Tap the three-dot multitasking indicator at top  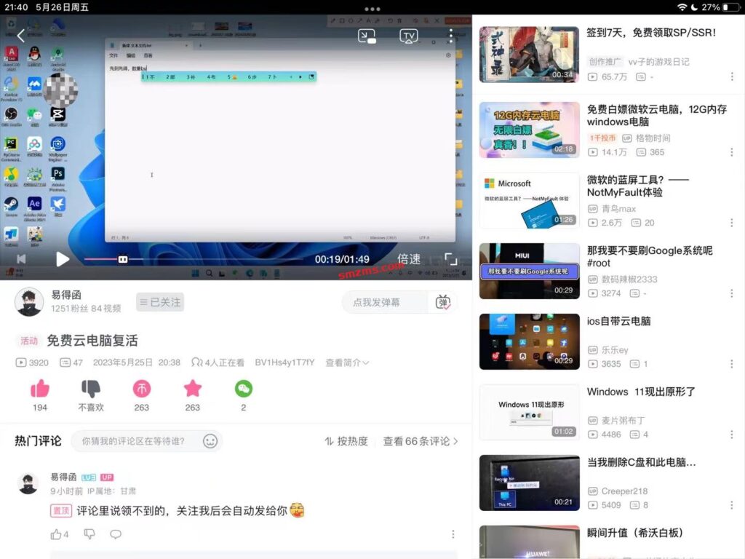(372, 9)
